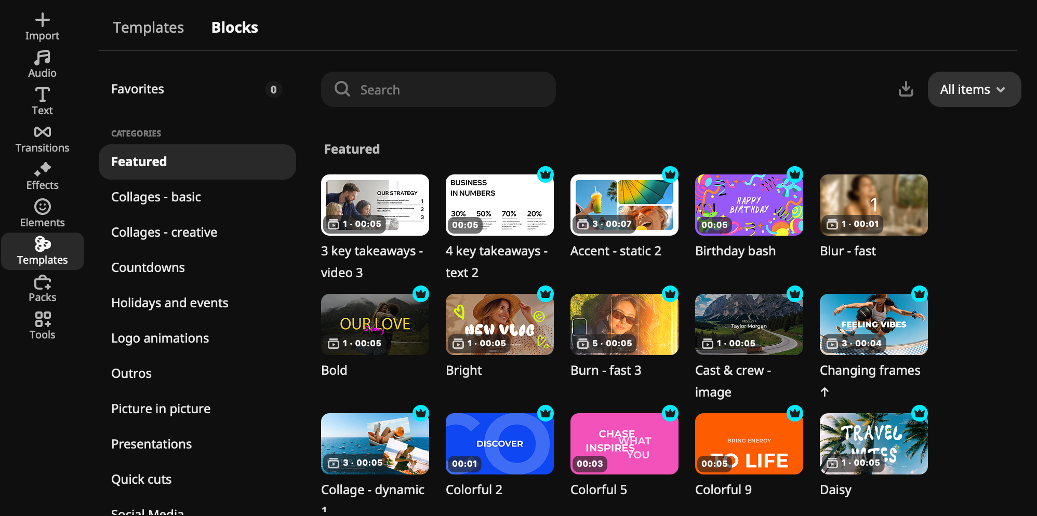
Task: Open the Transitions panel
Action: [x=42, y=139]
